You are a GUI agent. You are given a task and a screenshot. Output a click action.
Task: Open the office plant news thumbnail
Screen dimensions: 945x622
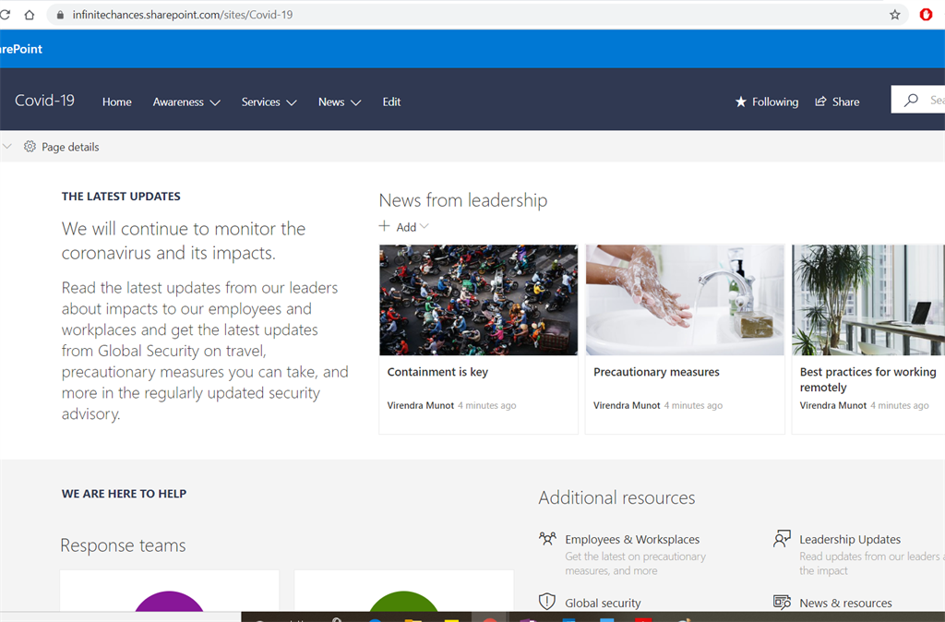(x=868, y=300)
